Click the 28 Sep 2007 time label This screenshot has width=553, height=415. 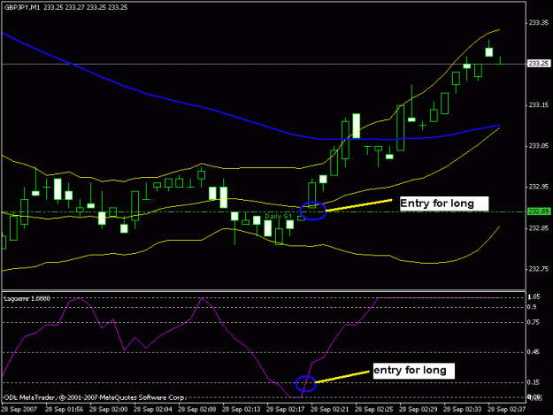(19, 410)
